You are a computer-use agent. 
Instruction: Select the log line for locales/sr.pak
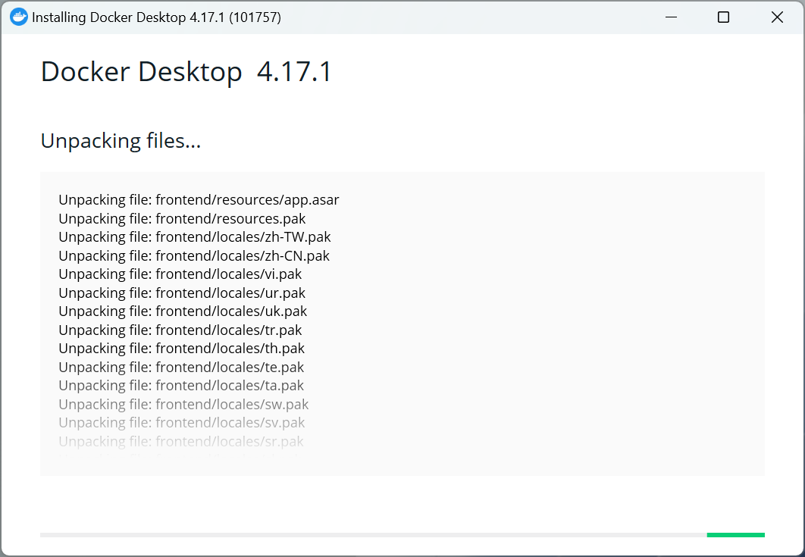coord(181,441)
